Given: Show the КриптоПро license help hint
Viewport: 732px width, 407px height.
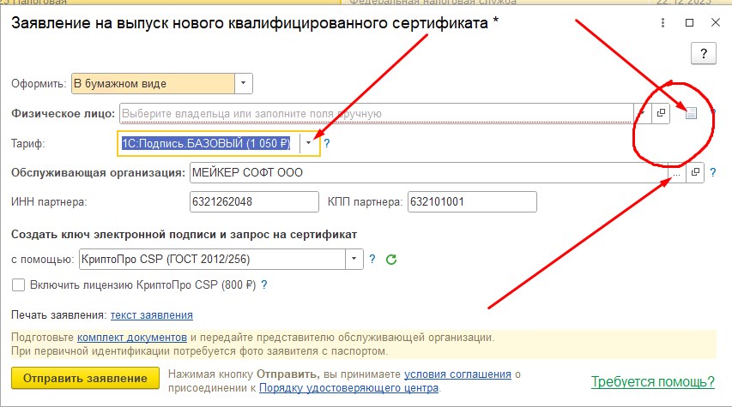Looking at the screenshot, I should tap(264, 284).
